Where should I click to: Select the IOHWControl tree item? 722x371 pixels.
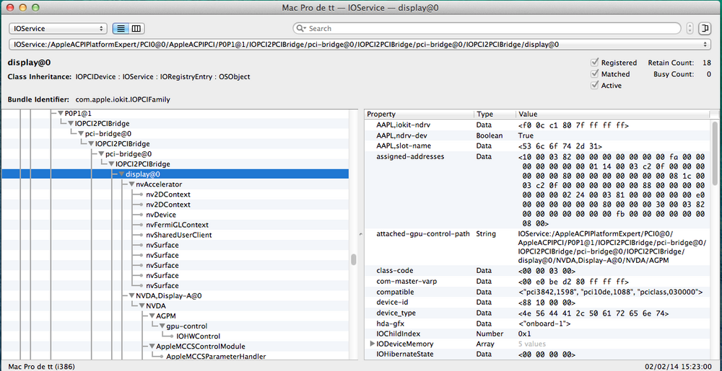pos(196,336)
